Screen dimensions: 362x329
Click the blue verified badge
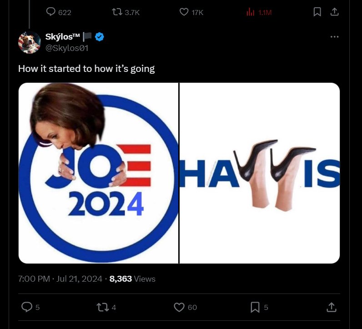(100, 37)
